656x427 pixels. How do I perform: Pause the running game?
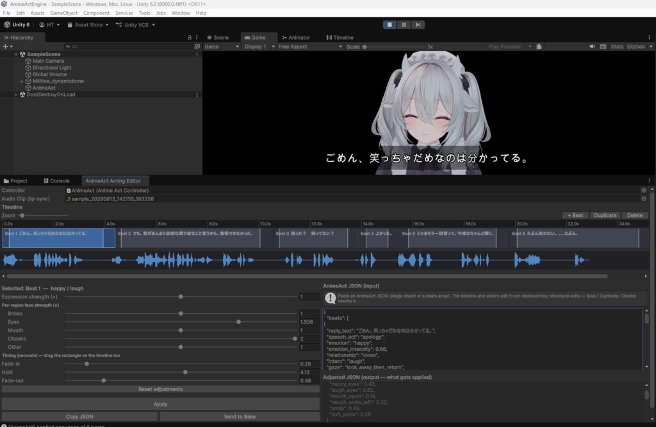404,25
